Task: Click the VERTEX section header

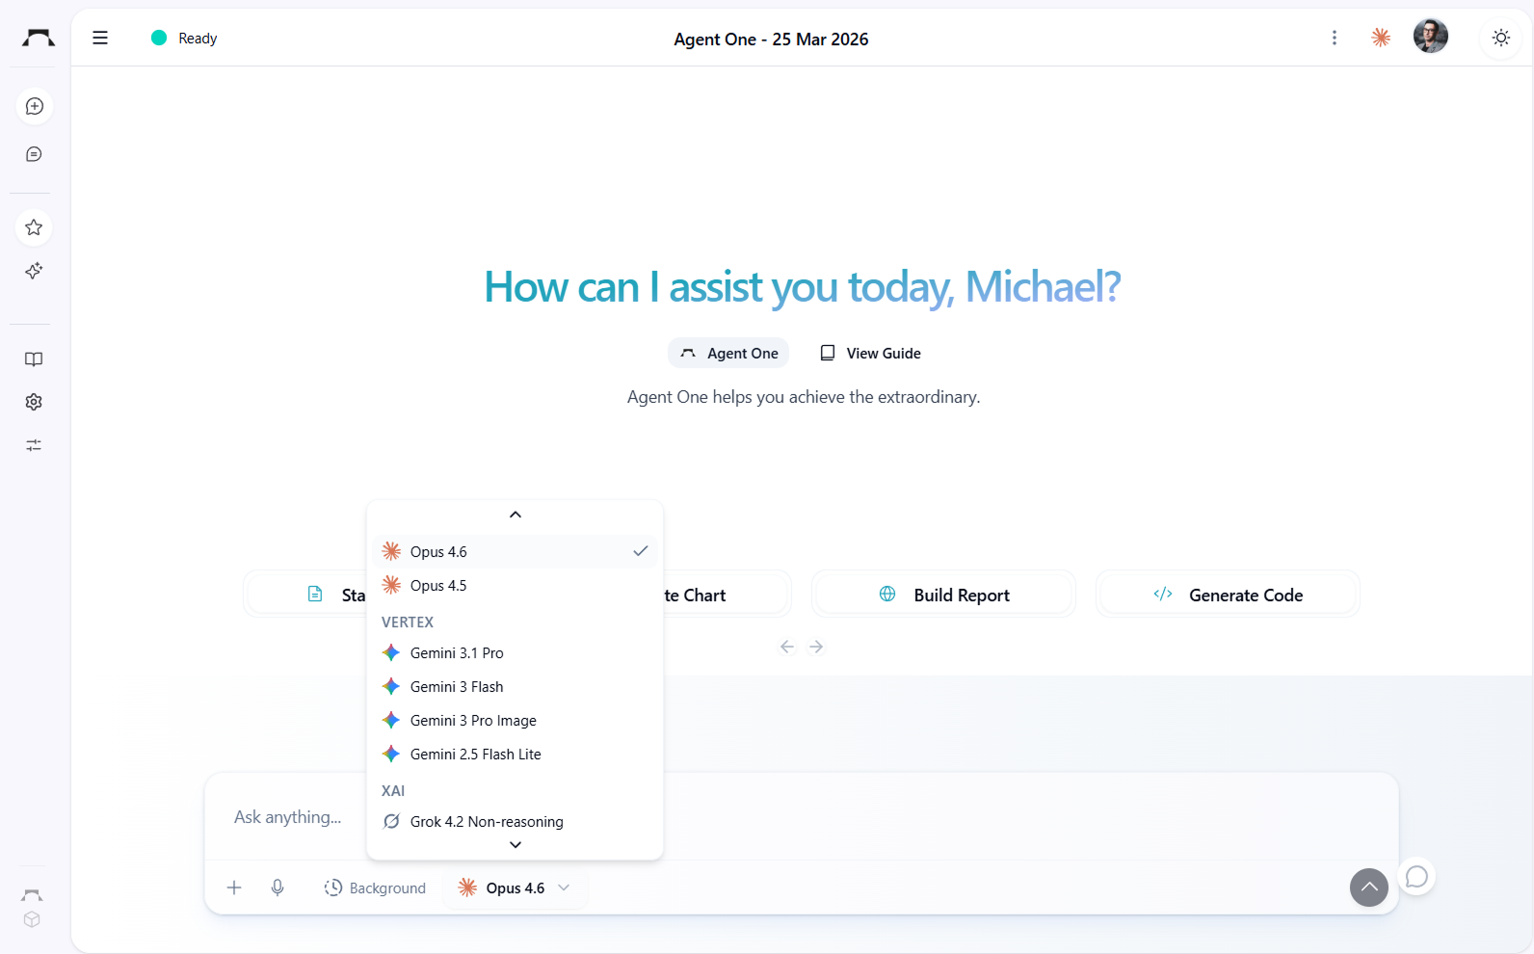Action: tap(408, 622)
